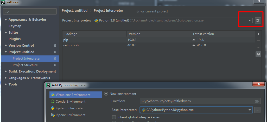Select the New environment radio button
267x122 pixels.
pyautogui.click(x=106, y=94)
